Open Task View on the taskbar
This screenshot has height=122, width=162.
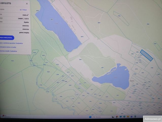coord(113,117)
